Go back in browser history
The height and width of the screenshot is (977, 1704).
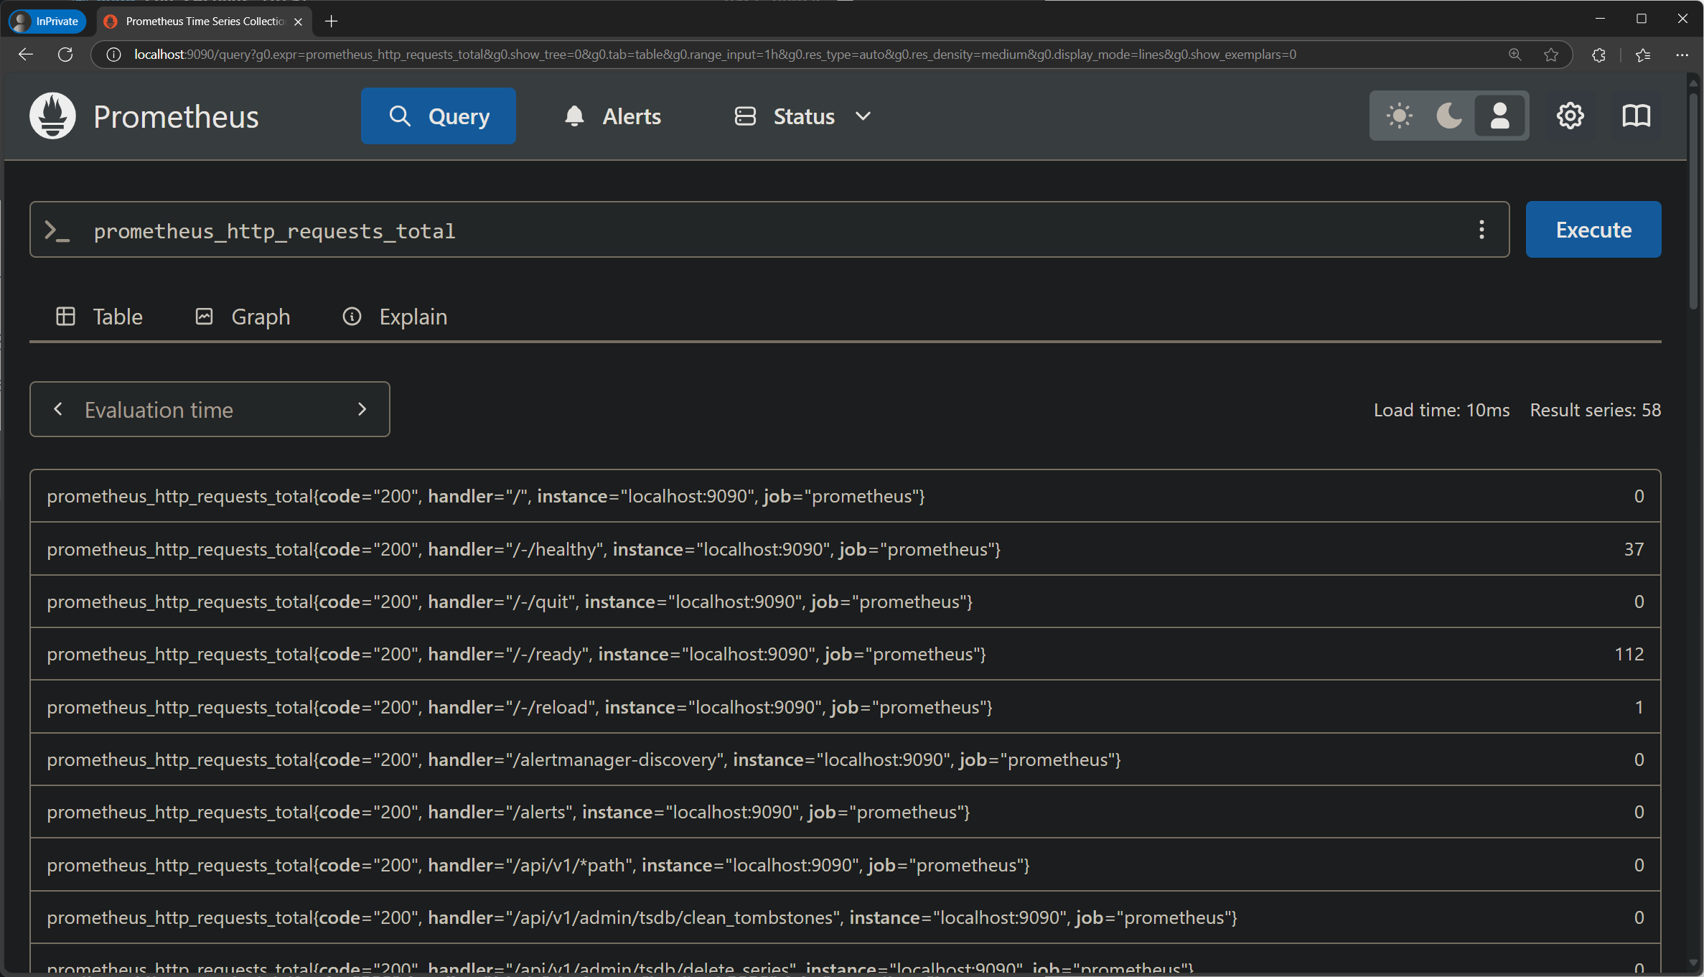pos(26,55)
